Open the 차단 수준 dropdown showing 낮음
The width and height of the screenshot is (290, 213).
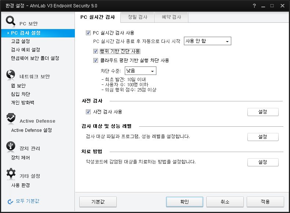(140, 71)
